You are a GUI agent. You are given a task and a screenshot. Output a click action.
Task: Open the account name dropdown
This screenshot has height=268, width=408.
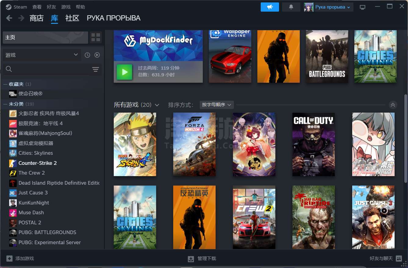(332, 7)
